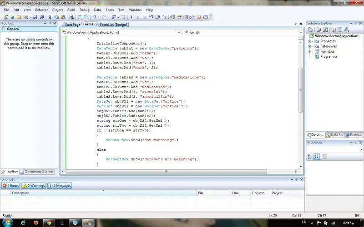Click Solution Explorer's Properties button icon
The height and width of the screenshot is (227, 364).
coord(311,30)
